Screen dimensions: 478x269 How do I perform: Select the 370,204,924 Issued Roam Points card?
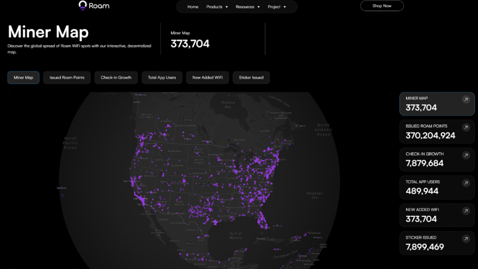(437, 132)
